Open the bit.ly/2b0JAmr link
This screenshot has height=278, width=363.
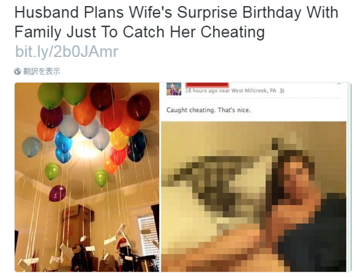pyautogui.click(x=67, y=51)
